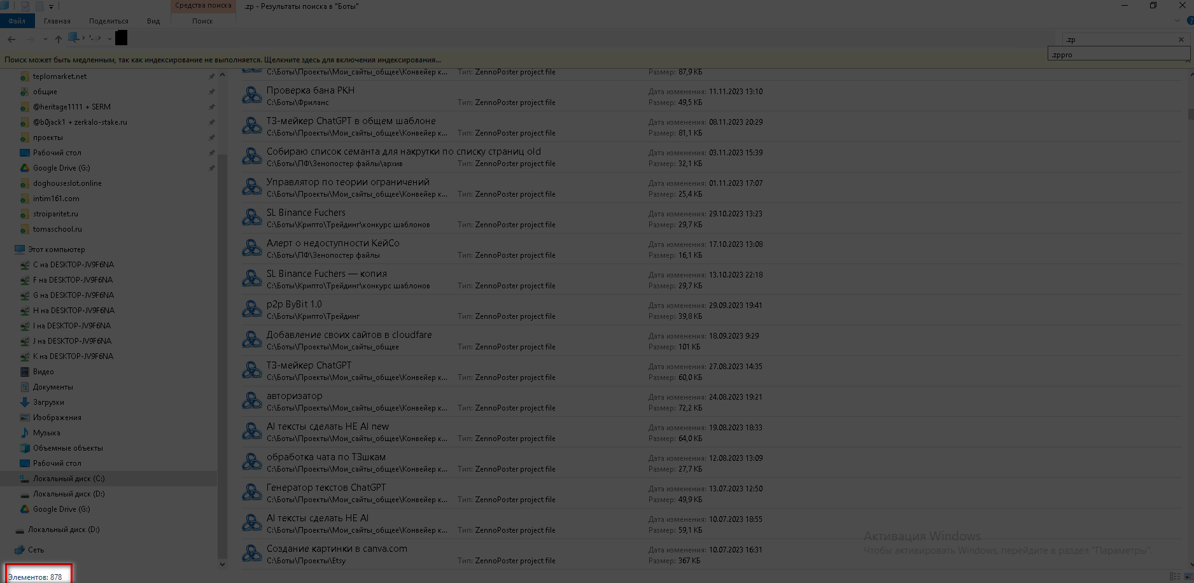Select icon of Создание картинки в canva.com
This screenshot has width=1194, height=583.
tap(252, 554)
